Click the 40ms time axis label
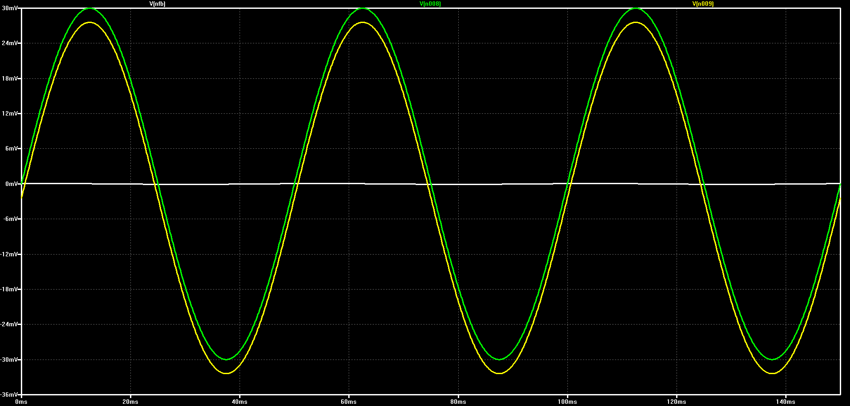This screenshot has height=406, width=850. coord(240,402)
